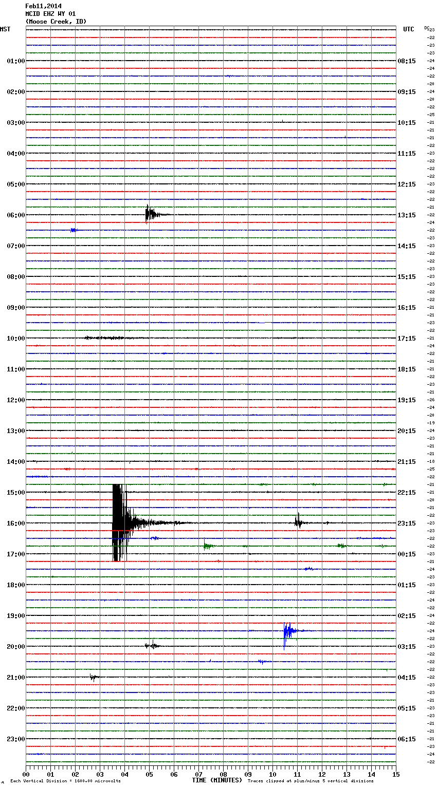Screen dimensions: 437x788
Task: Select the station code MCID EHZ WY 01
Action: pyautogui.click(x=50, y=14)
